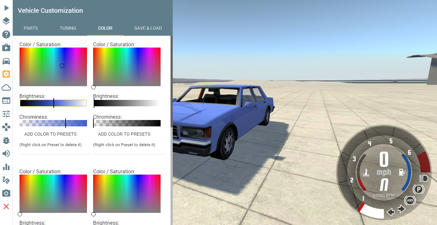
Task: Pick hue in first Color/Saturation field
Action: (53, 67)
